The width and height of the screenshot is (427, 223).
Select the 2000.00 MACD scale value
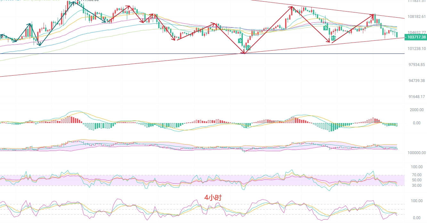(x=417, y=110)
